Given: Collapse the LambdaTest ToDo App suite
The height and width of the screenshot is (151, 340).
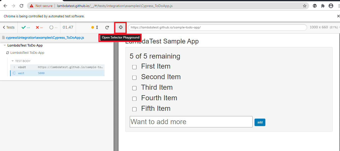Looking at the screenshot, I should point(5,45).
